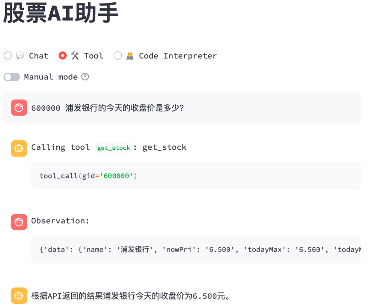The height and width of the screenshot is (308, 371).
Task: Click the Observation data code block
Action: coord(196,249)
